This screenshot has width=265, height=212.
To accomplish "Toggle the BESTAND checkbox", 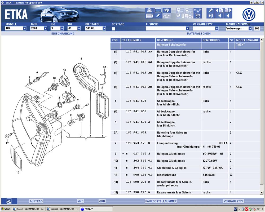I will [x=114, y=29].
